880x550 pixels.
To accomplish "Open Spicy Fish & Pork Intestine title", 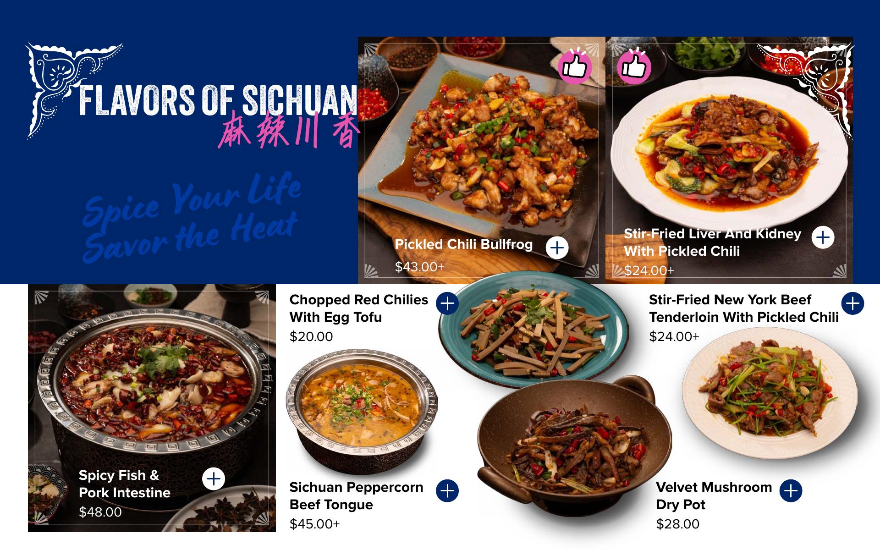I will [x=125, y=484].
